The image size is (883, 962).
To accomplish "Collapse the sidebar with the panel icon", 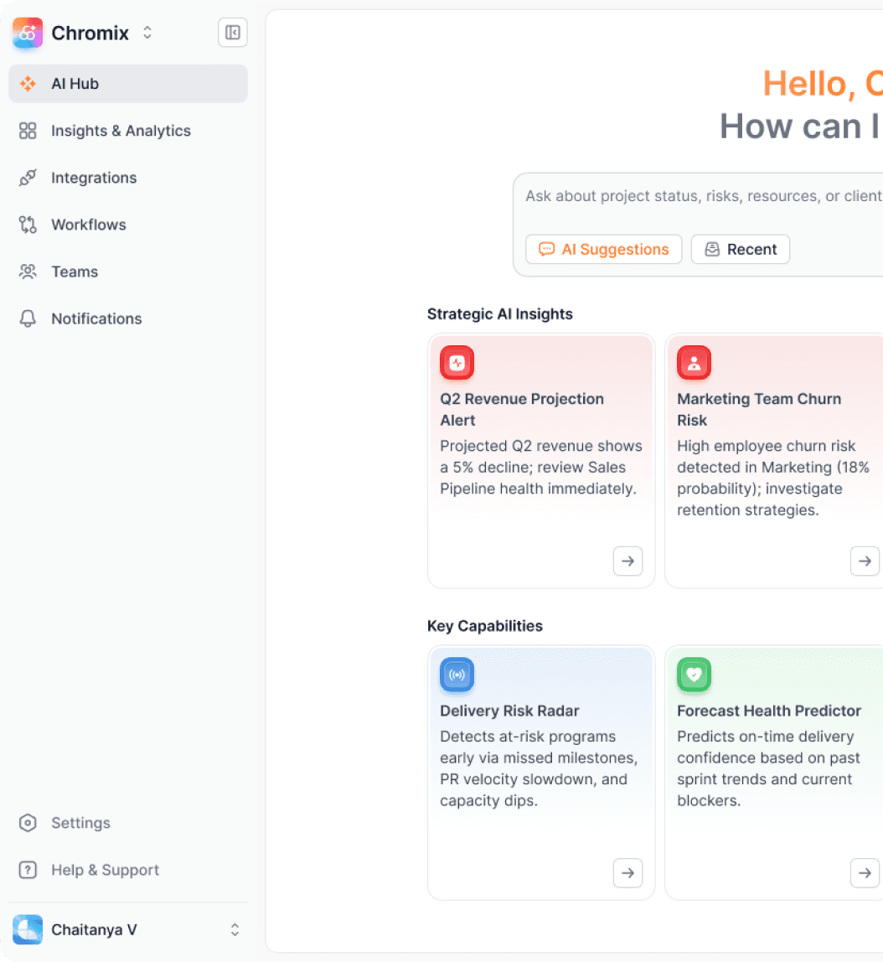I will point(232,33).
